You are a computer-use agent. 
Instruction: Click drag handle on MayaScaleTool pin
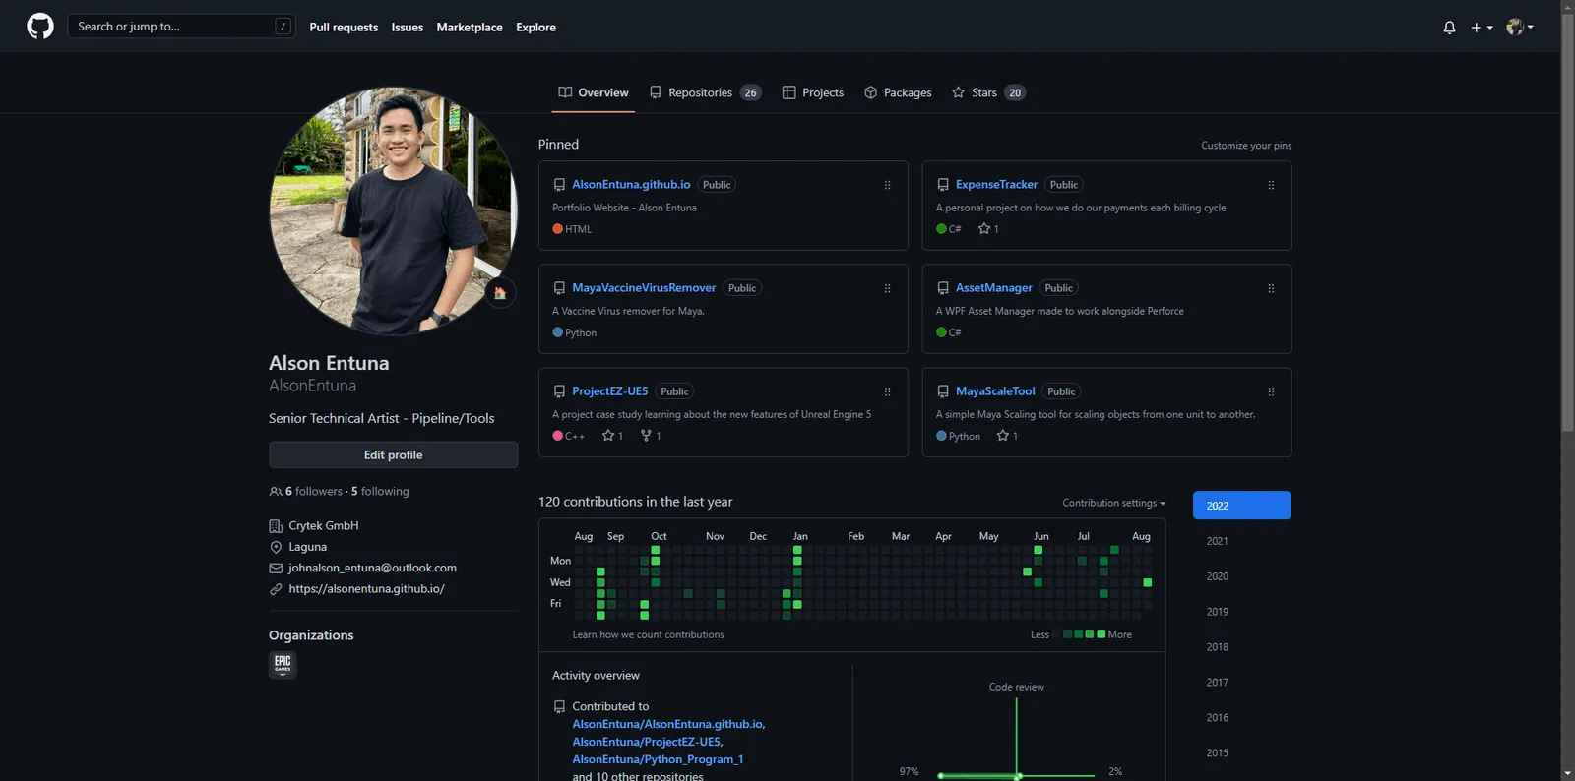[x=1271, y=391]
